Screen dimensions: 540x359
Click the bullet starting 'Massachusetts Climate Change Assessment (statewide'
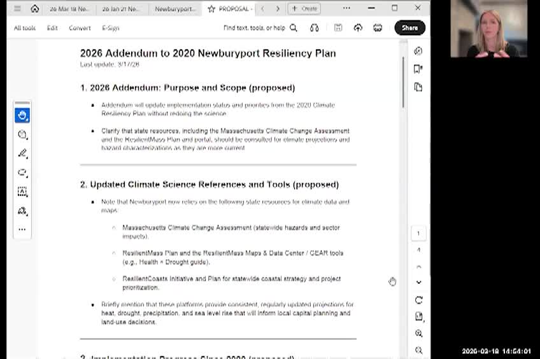click(x=231, y=232)
